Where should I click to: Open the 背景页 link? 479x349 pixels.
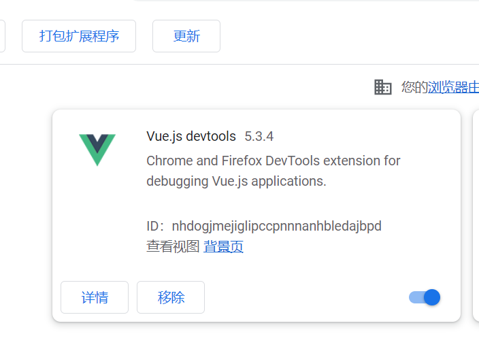click(x=224, y=247)
